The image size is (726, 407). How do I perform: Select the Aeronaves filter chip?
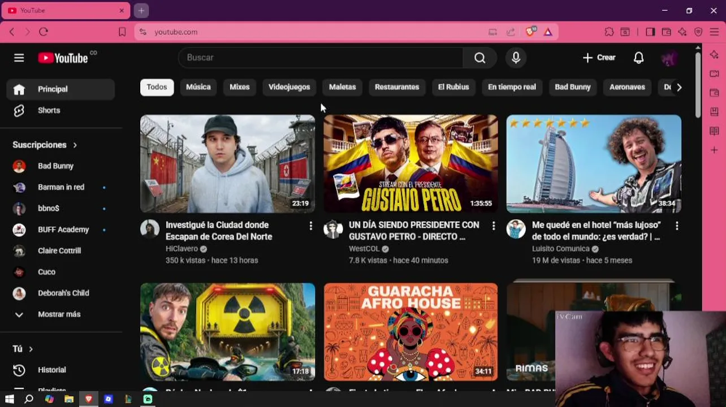click(x=627, y=87)
